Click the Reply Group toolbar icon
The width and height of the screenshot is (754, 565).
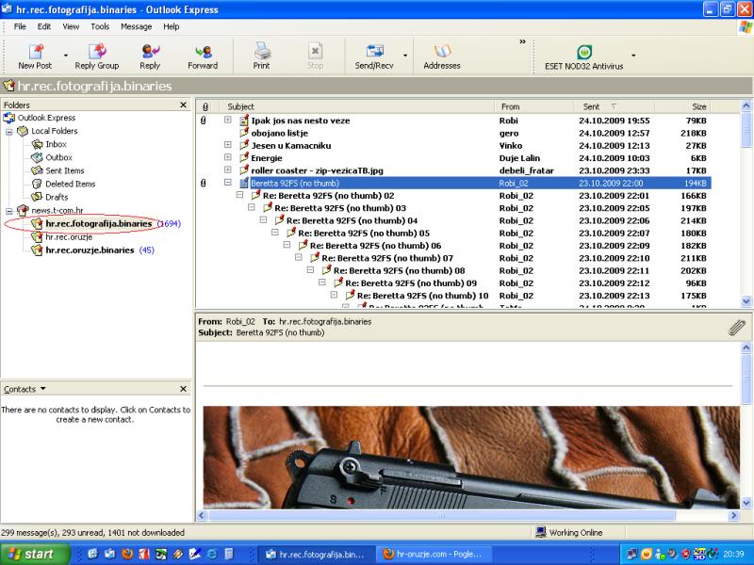tap(97, 53)
